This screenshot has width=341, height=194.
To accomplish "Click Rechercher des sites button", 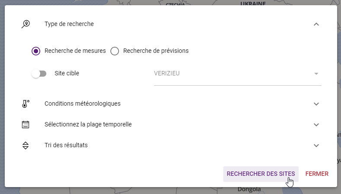I will [x=261, y=174].
